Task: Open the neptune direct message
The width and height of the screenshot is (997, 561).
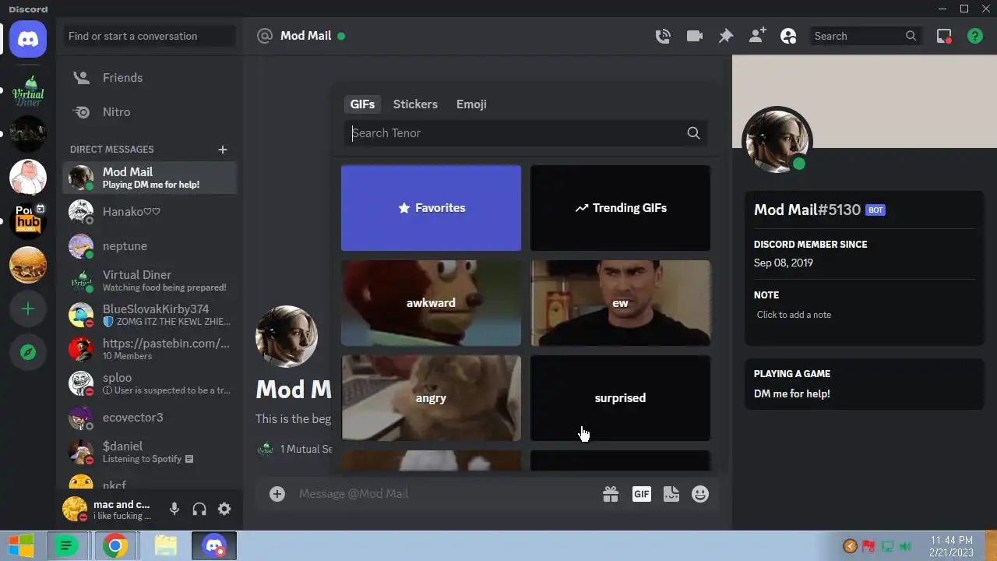Action: (x=150, y=246)
